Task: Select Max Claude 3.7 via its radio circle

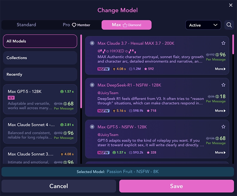Action: click(x=92, y=43)
